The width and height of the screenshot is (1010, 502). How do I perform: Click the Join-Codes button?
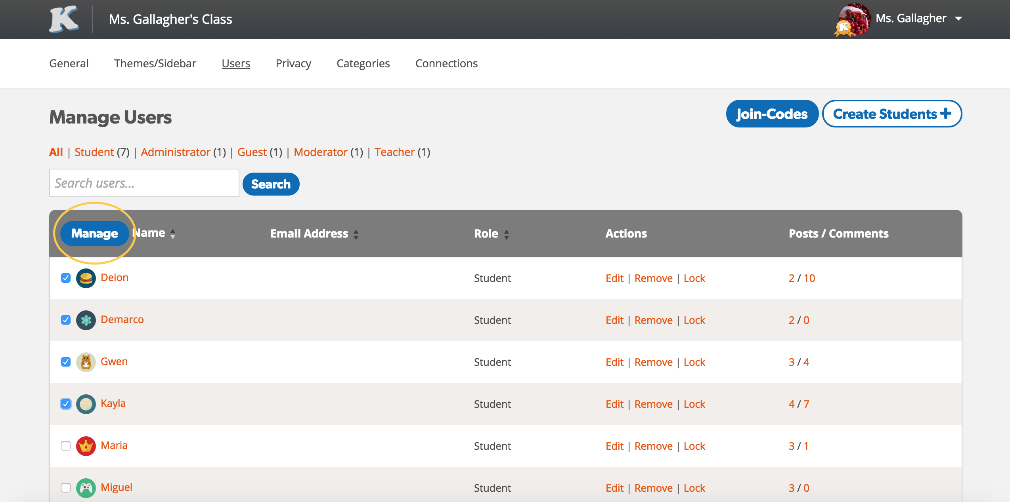coord(772,114)
